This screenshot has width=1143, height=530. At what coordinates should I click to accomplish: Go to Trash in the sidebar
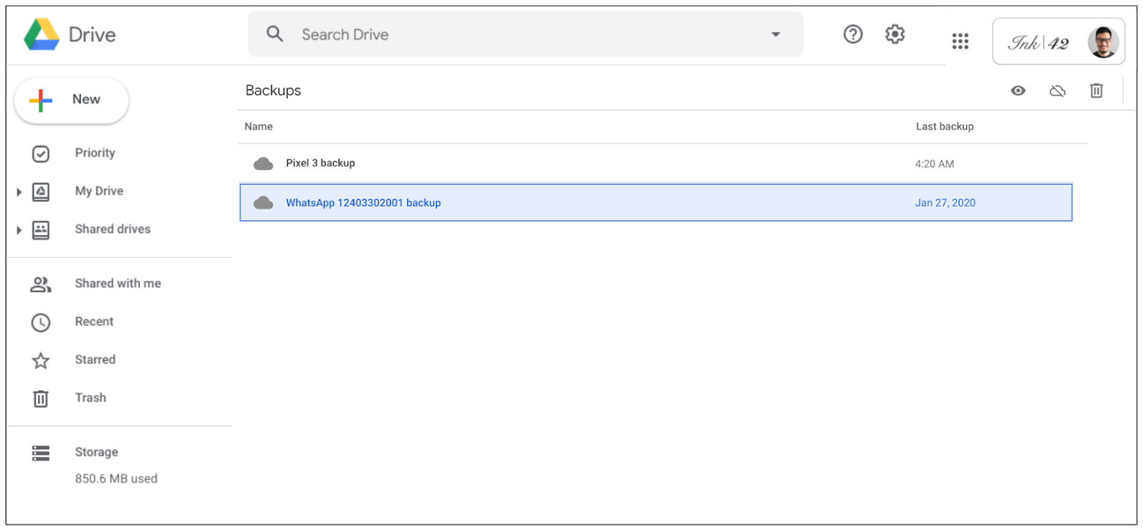(x=90, y=398)
